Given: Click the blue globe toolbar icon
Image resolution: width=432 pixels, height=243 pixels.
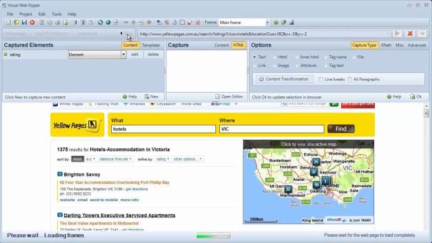Looking at the screenshot, I should coord(108,22).
